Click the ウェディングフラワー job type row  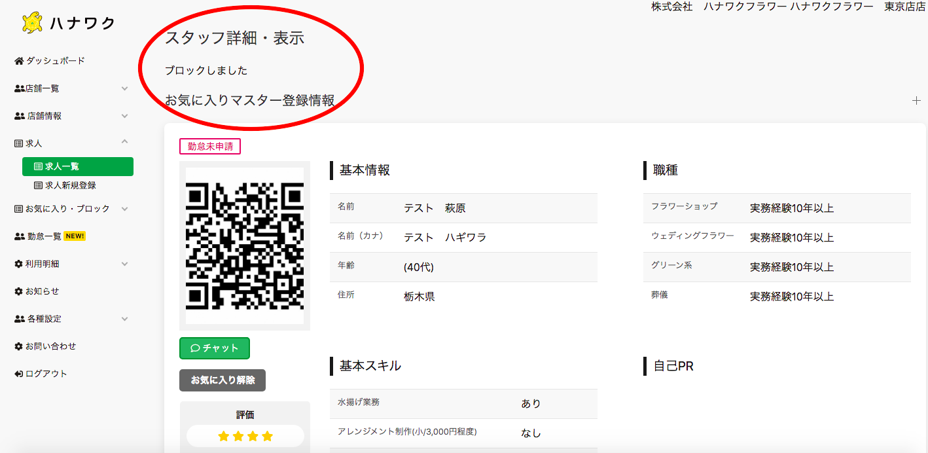[x=777, y=238]
